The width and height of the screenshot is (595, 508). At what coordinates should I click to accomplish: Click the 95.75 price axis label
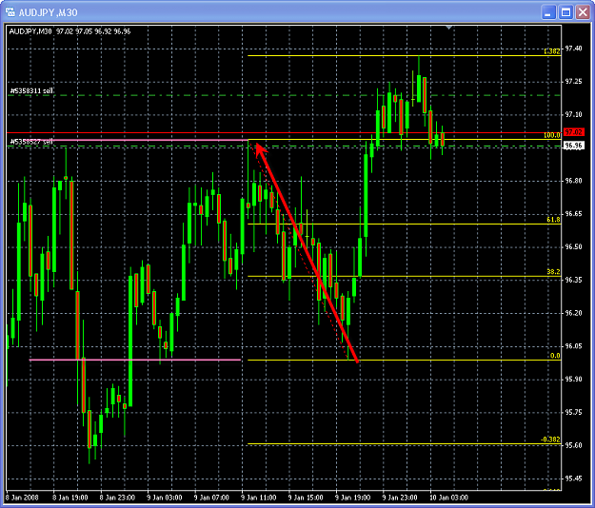click(x=573, y=413)
